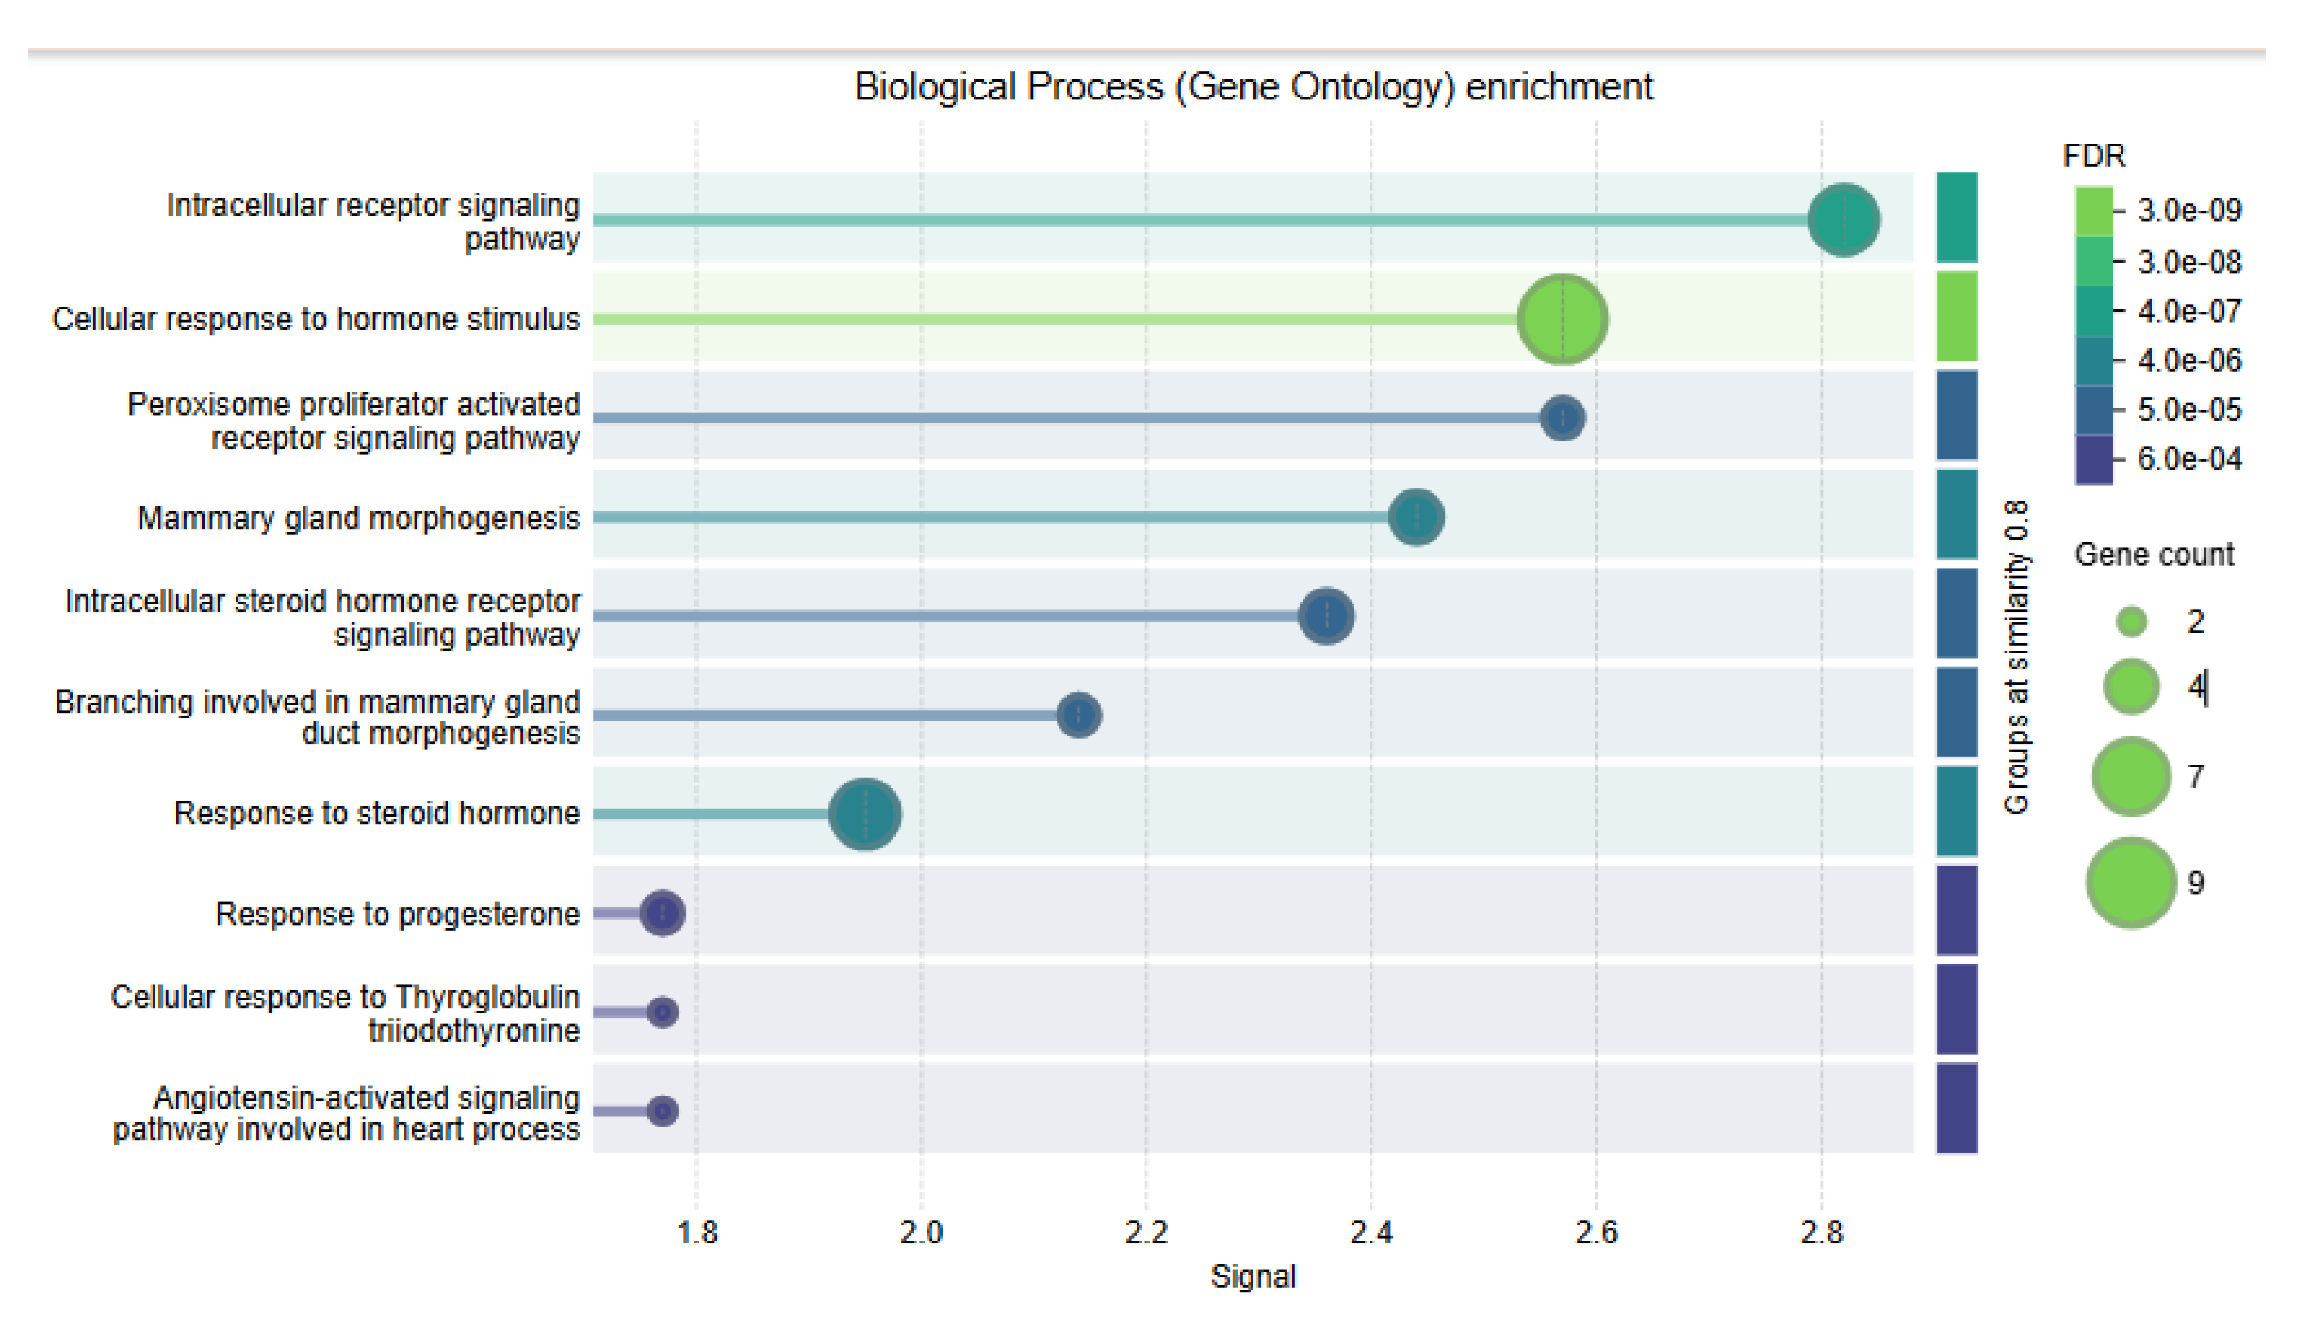Click the Signal x-axis label
Image resolution: width=2301 pixels, height=1336 pixels.
pos(1252,1276)
